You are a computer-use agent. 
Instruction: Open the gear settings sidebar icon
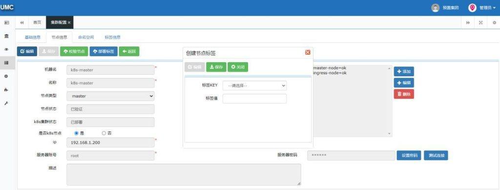(x=6, y=77)
